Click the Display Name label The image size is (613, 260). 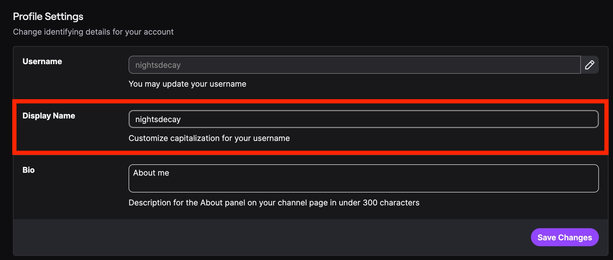tap(49, 116)
